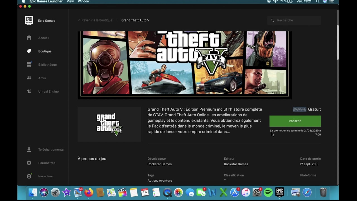Open Reminders app in the dock

[x=156, y=192]
